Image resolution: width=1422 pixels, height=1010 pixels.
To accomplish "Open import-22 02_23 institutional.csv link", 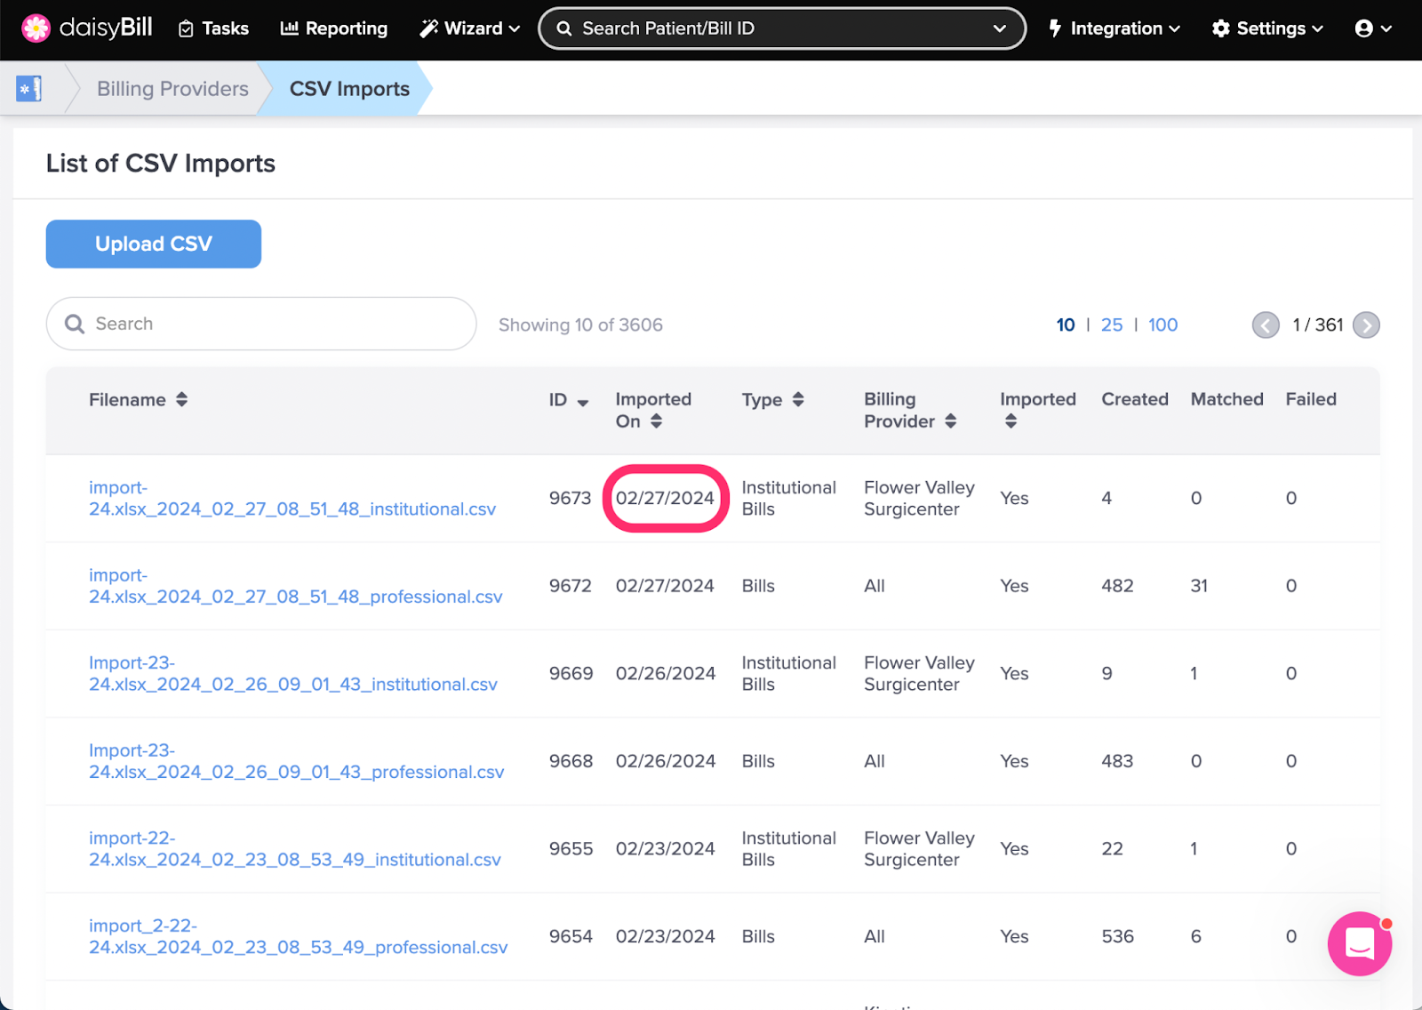I will pos(295,848).
